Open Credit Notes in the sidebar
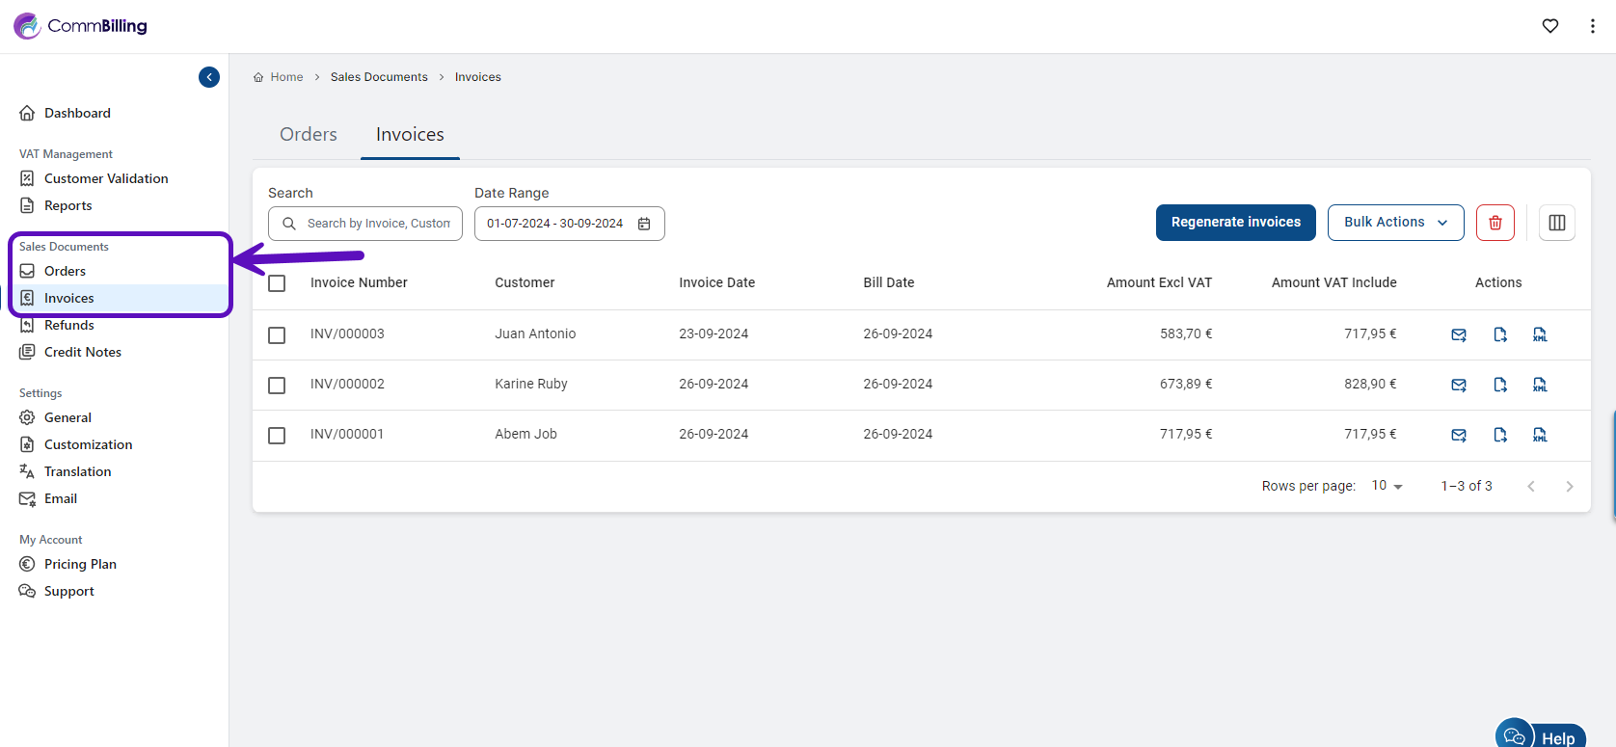The height and width of the screenshot is (747, 1616). click(x=83, y=352)
